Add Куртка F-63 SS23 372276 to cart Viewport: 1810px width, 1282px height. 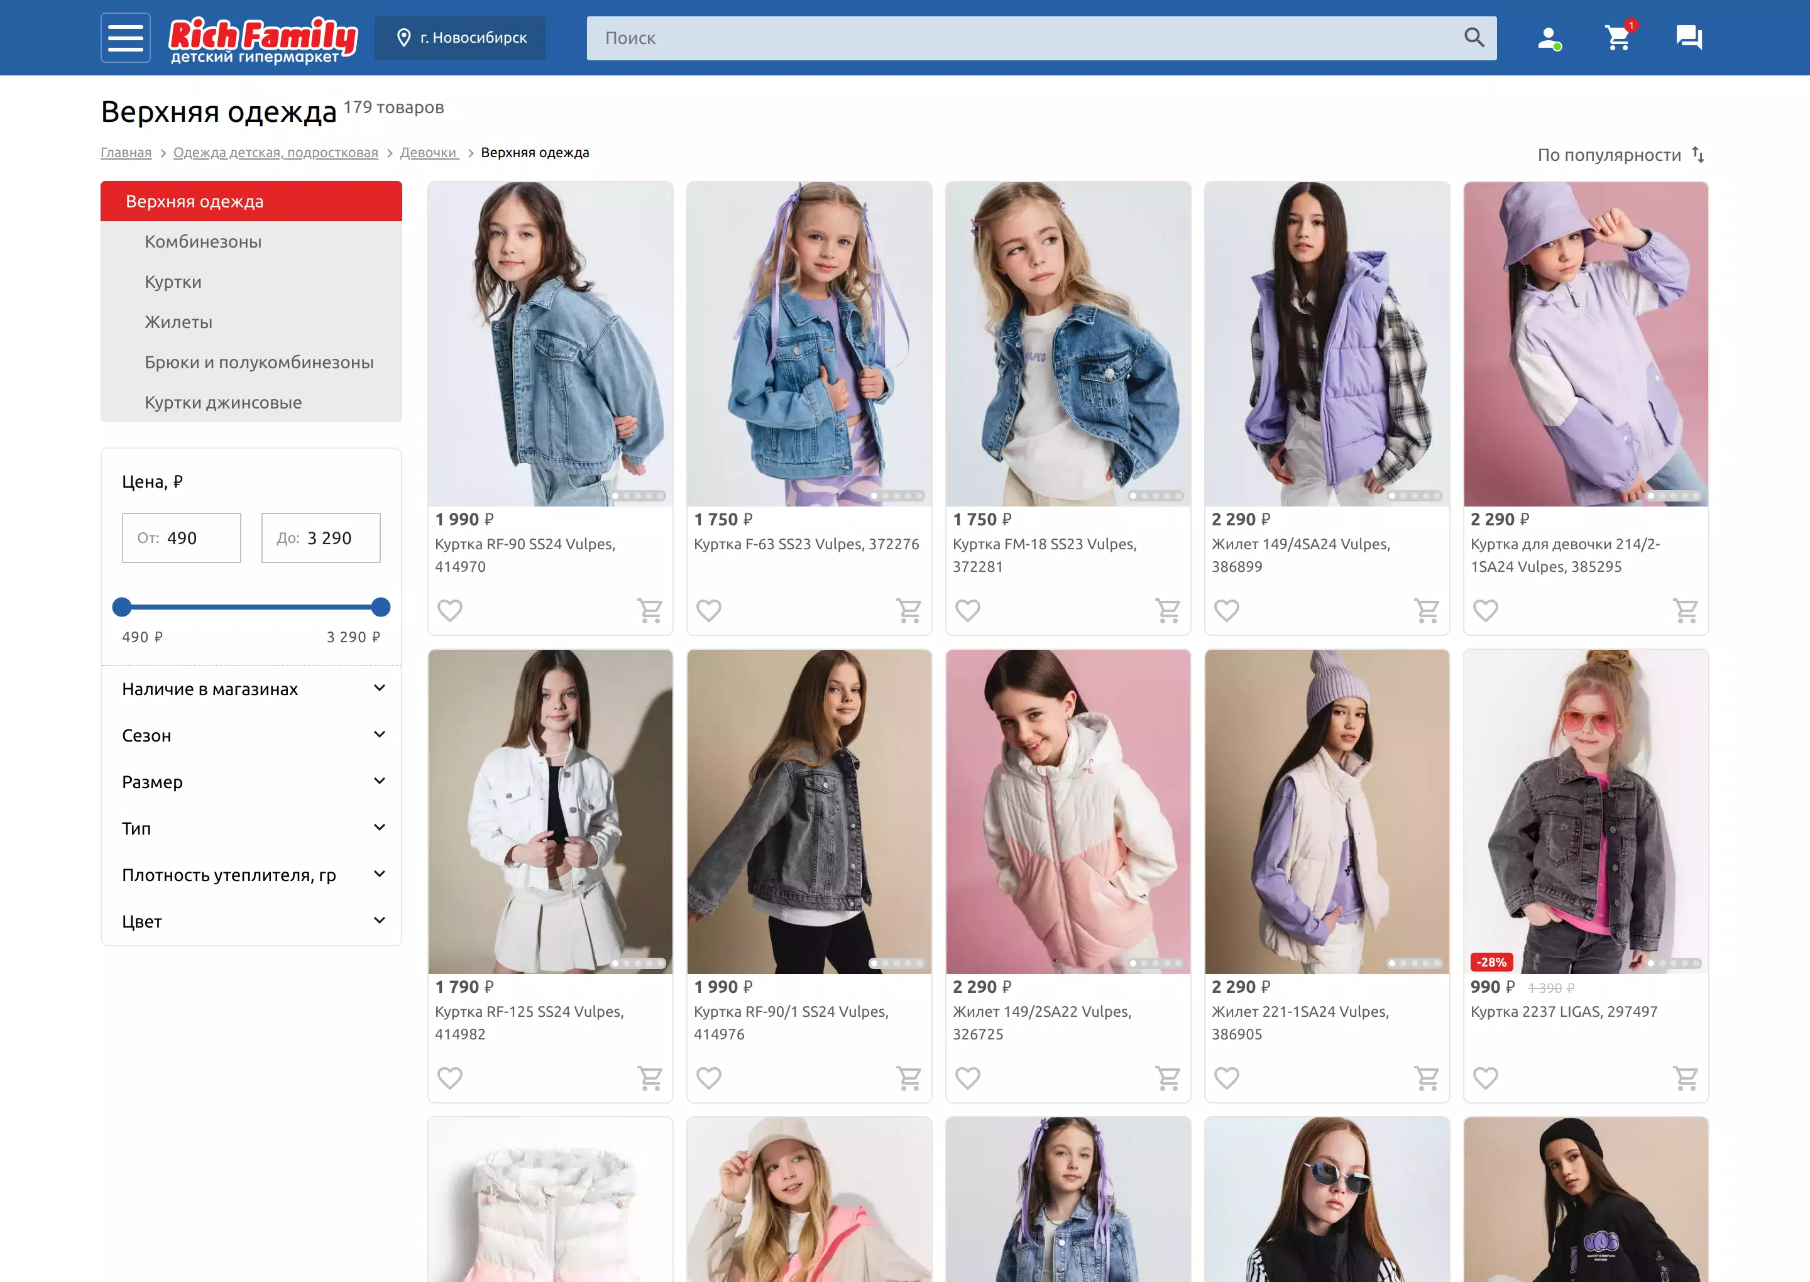909,610
